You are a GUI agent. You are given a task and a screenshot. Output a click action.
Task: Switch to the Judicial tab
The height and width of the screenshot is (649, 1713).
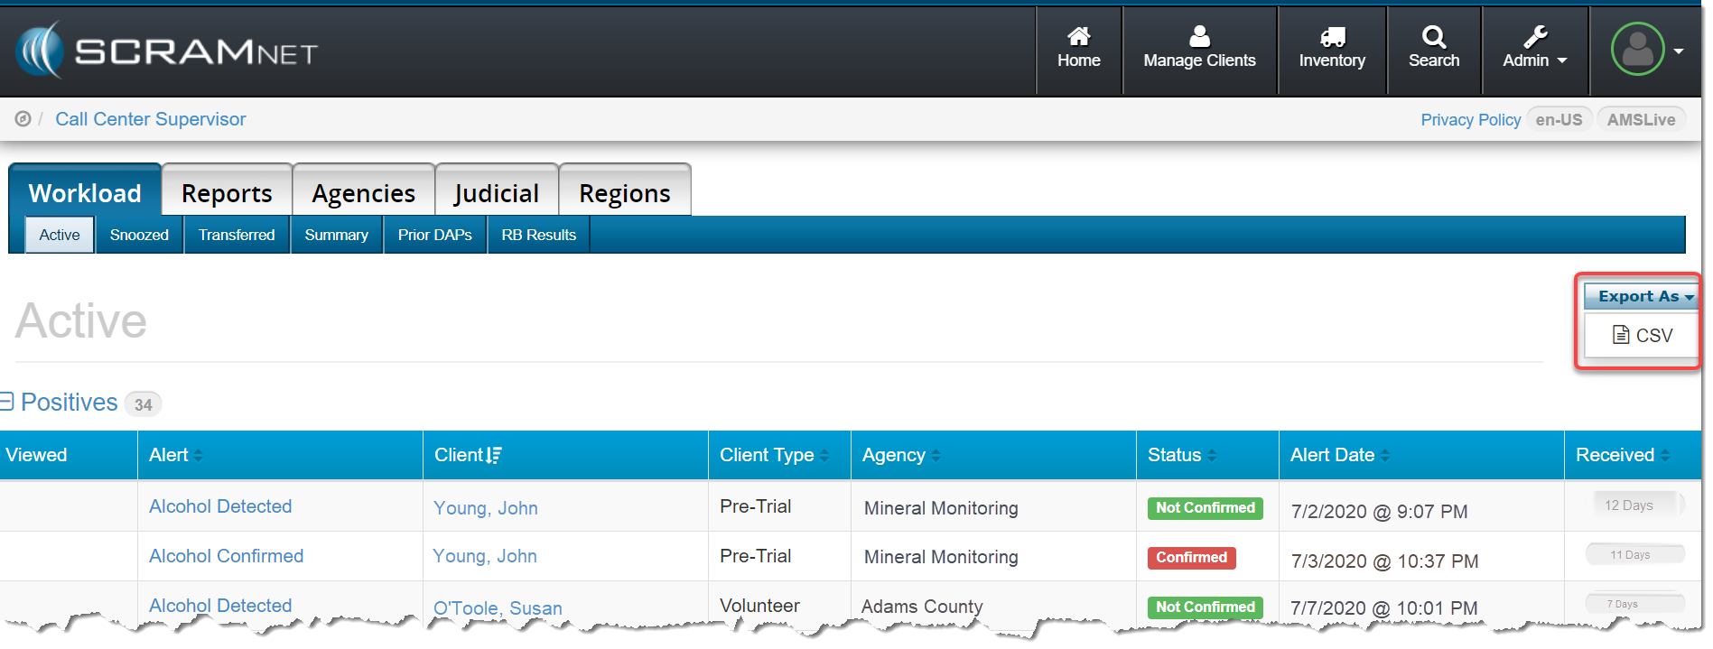(496, 193)
